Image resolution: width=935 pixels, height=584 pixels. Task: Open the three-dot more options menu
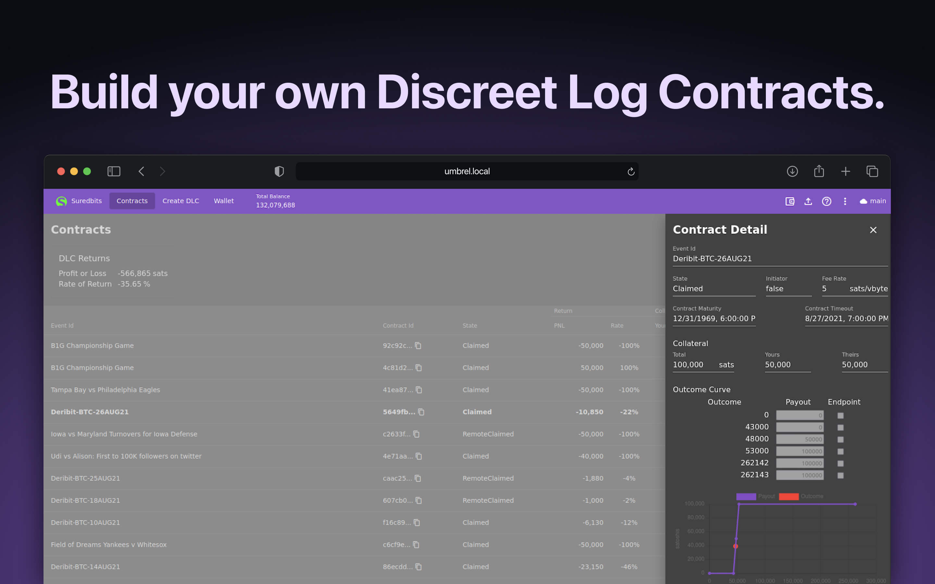click(x=845, y=201)
